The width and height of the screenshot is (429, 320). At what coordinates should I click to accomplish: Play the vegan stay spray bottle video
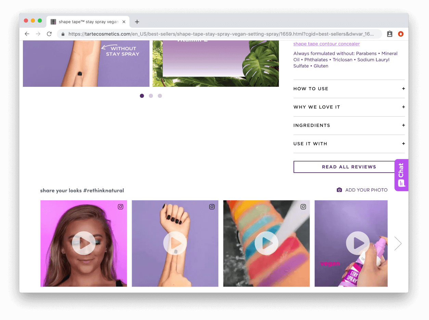358,243
